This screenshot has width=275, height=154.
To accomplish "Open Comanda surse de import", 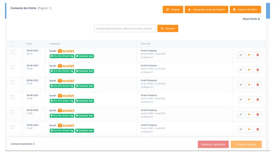I will (x=207, y=10).
